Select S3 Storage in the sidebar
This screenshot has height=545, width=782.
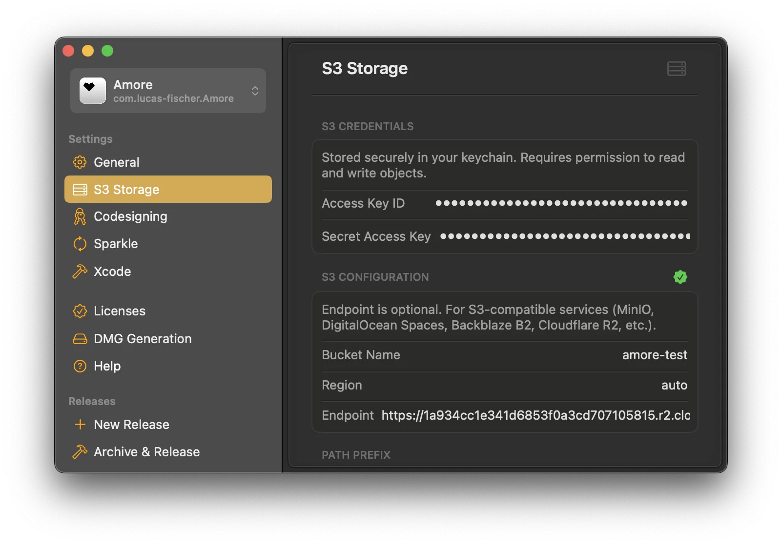click(x=168, y=189)
